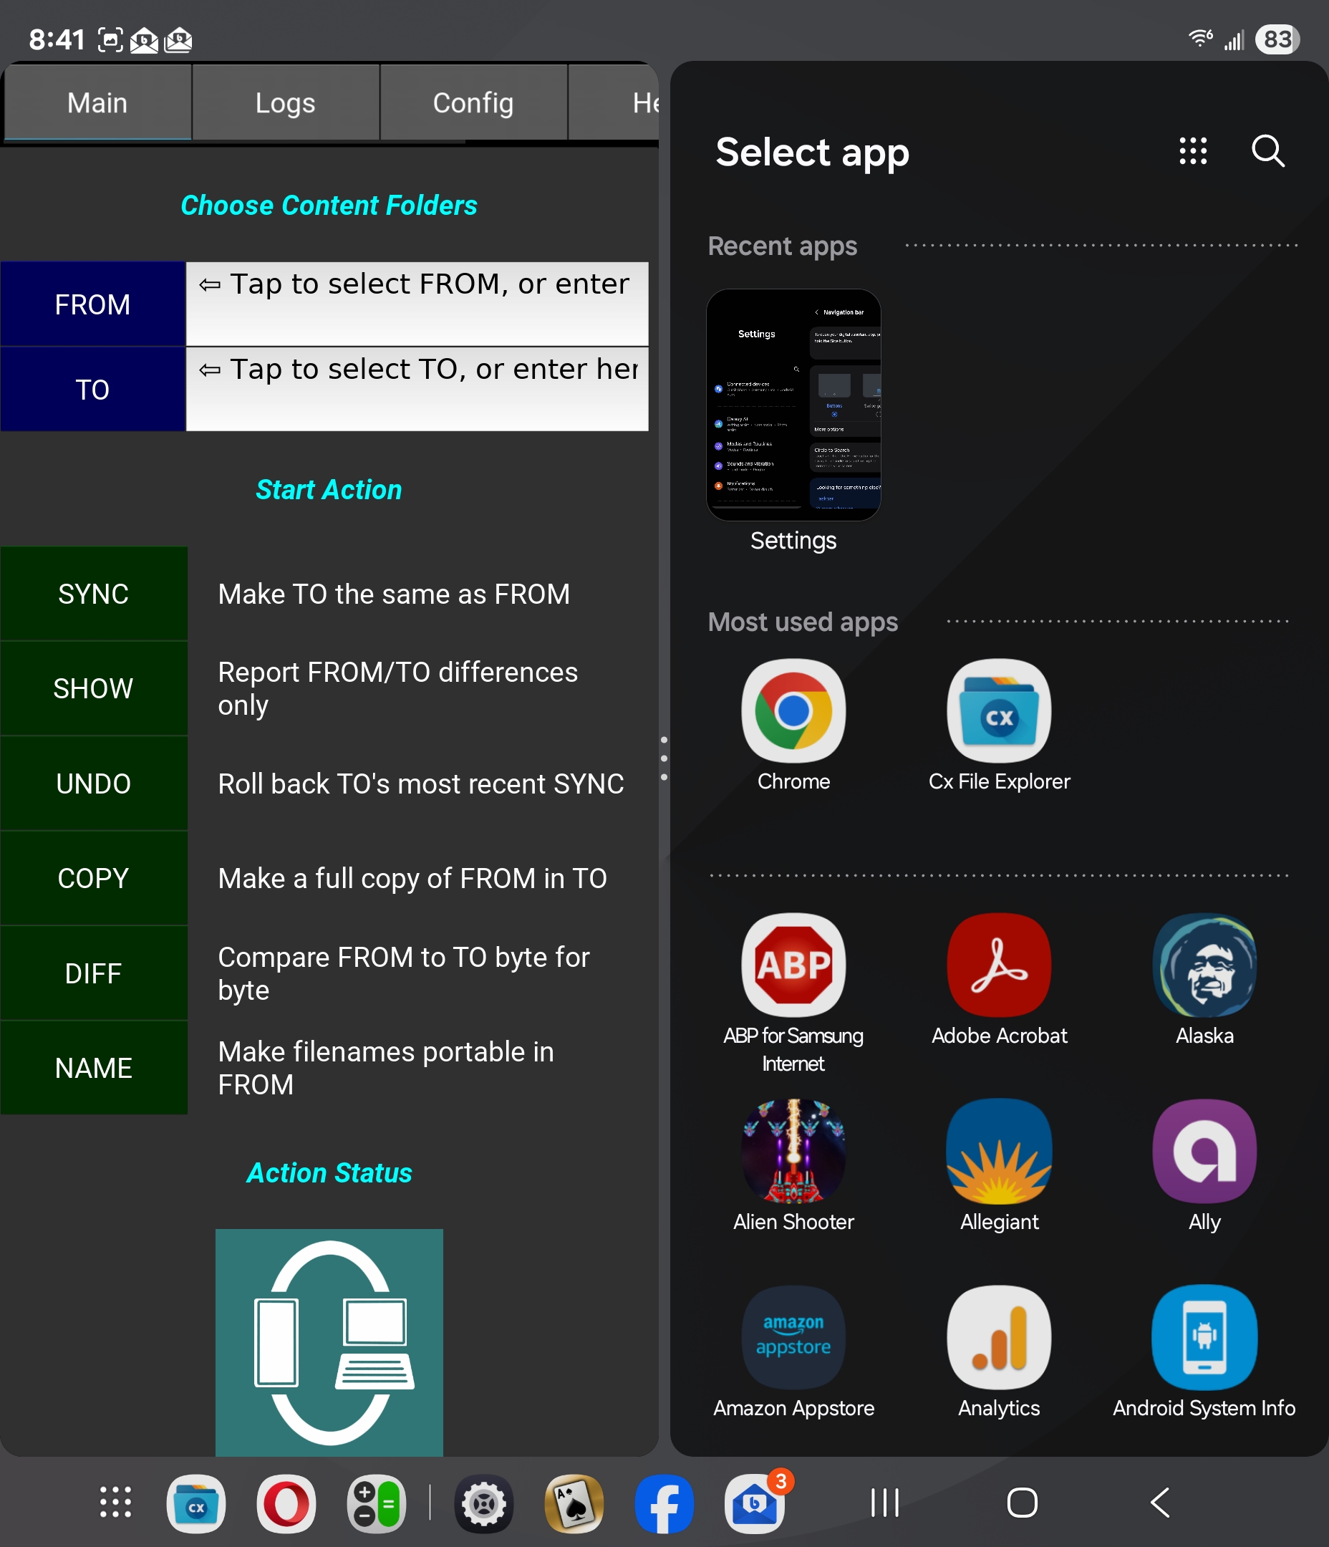Select the Settings recent app thumbnail
1329x1547 pixels.
(x=793, y=405)
